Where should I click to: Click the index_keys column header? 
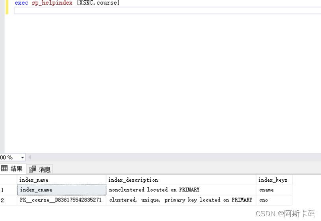[x=274, y=180]
